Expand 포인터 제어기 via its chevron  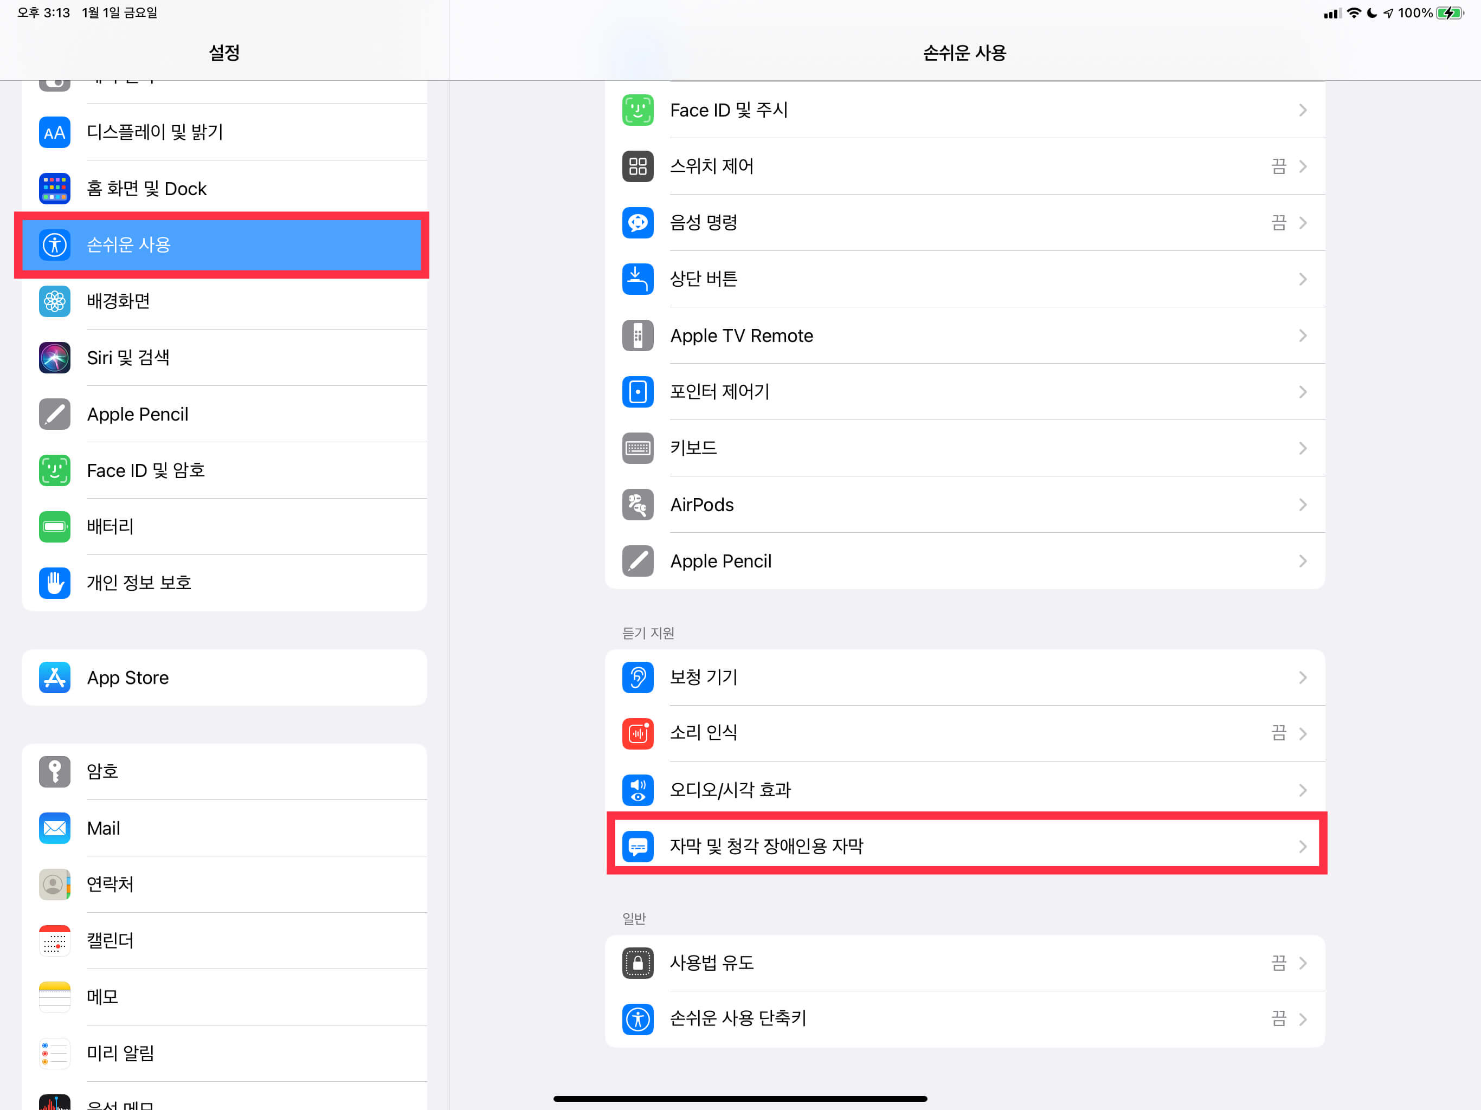point(1302,392)
